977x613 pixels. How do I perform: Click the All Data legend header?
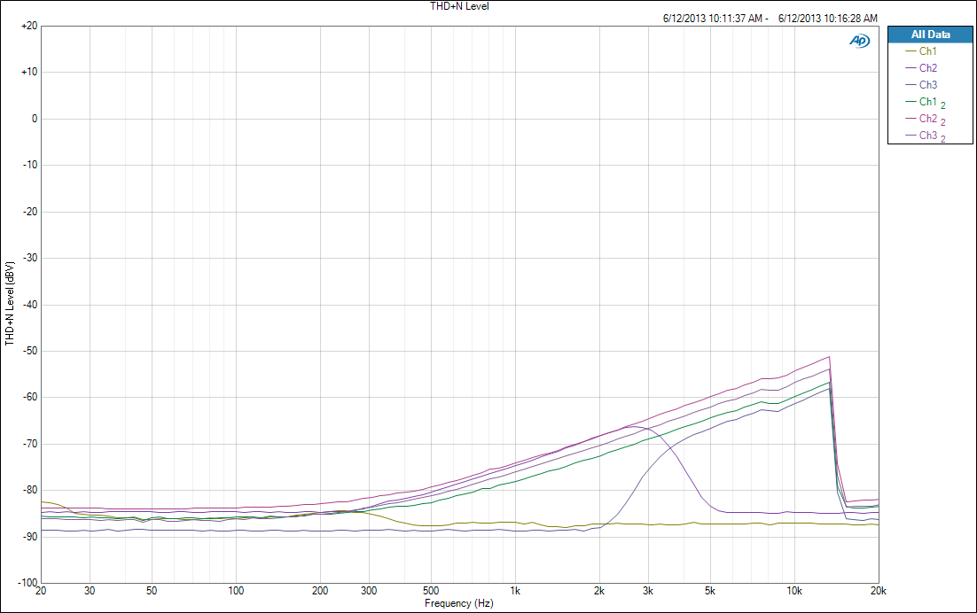tap(930, 35)
